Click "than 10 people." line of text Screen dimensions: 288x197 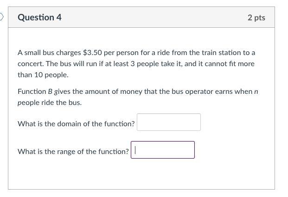(x=43, y=75)
